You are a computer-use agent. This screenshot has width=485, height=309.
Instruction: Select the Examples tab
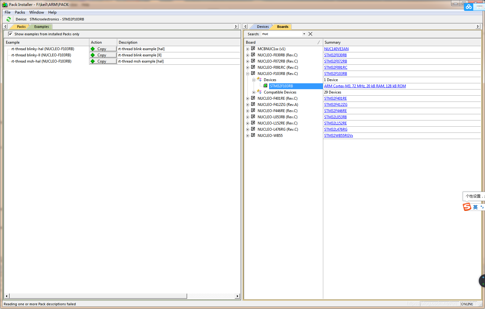(41, 27)
